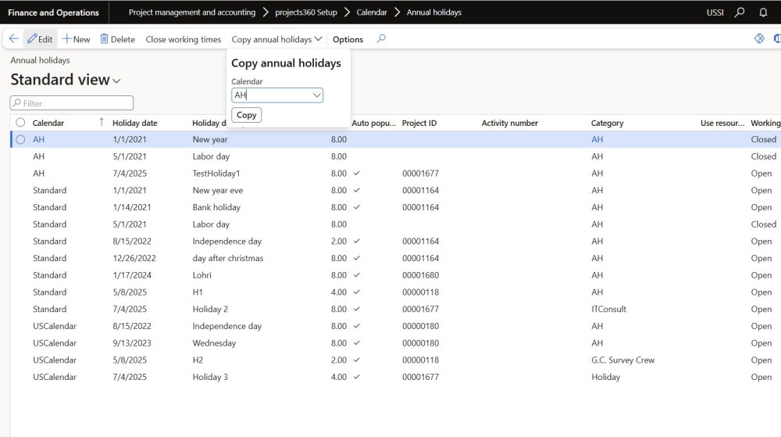Screen dimensions: 781x437
Task: Toggle the select-all circle in grid header
Action: click(20, 123)
